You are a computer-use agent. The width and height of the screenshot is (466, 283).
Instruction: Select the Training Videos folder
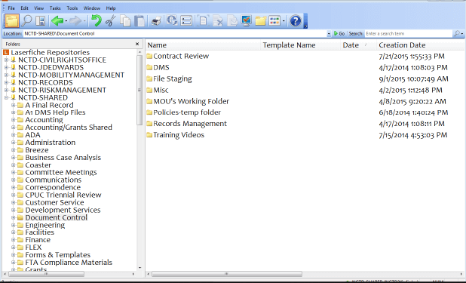pyautogui.click(x=179, y=135)
